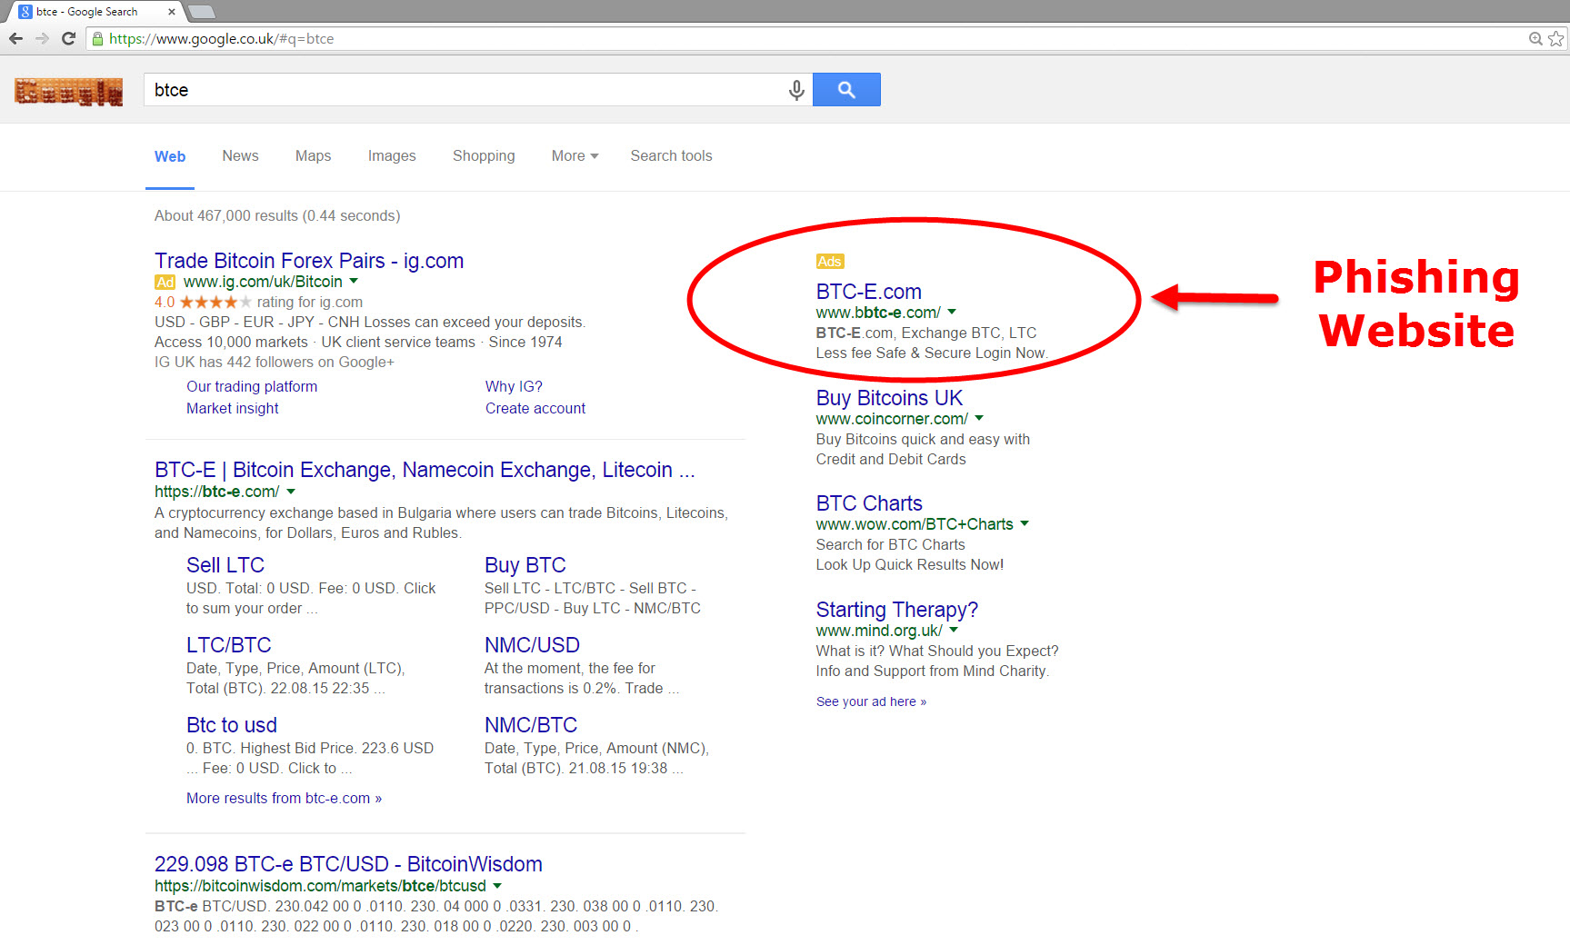Click the Google doodle logo

point(69,91)
